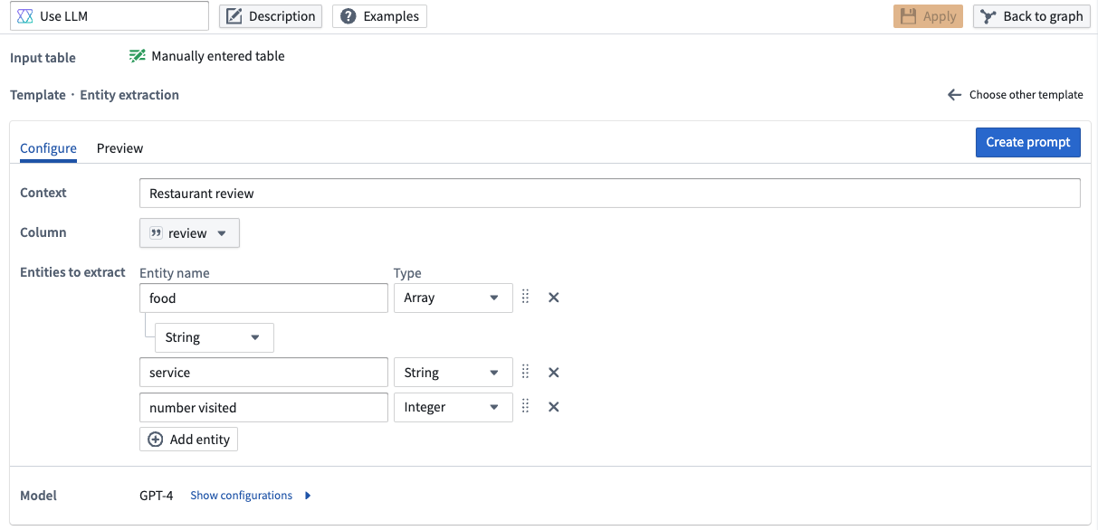The image size is (1098, 530).
Task: Go Back to graph
Action: pyautogui.click(x=1031, y=16)
